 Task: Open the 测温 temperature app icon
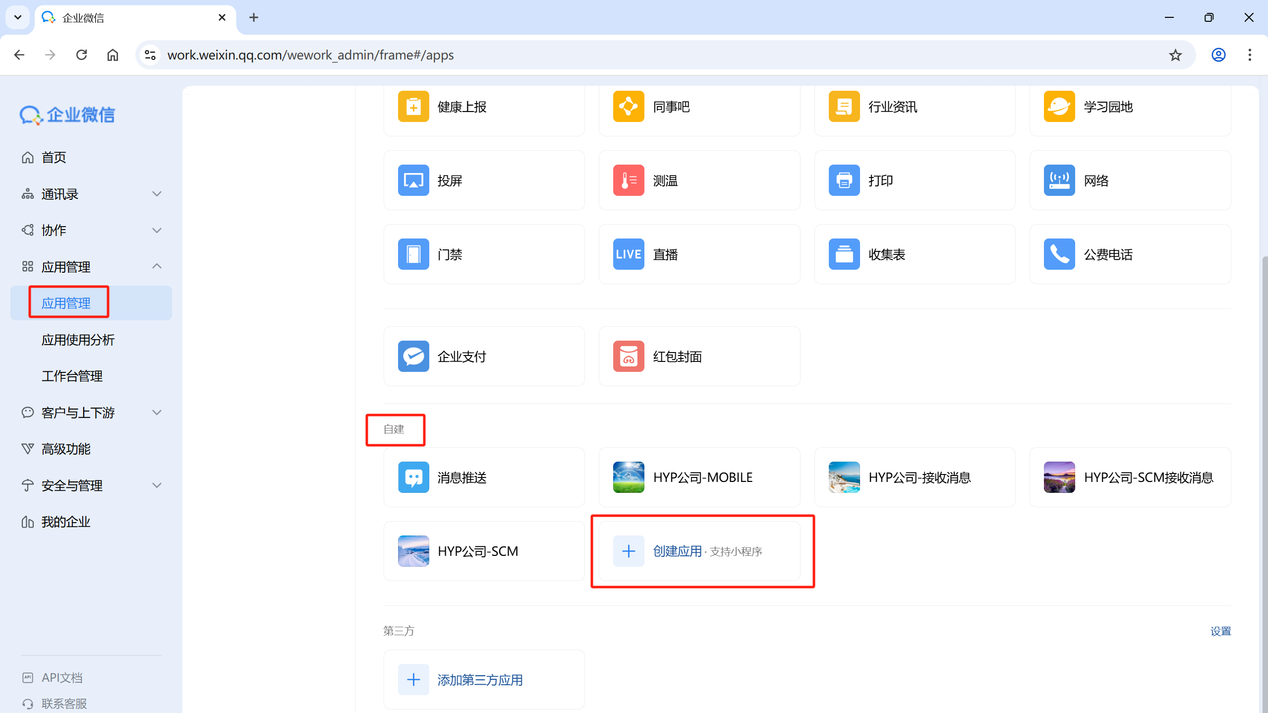click(x=628, y=180)
